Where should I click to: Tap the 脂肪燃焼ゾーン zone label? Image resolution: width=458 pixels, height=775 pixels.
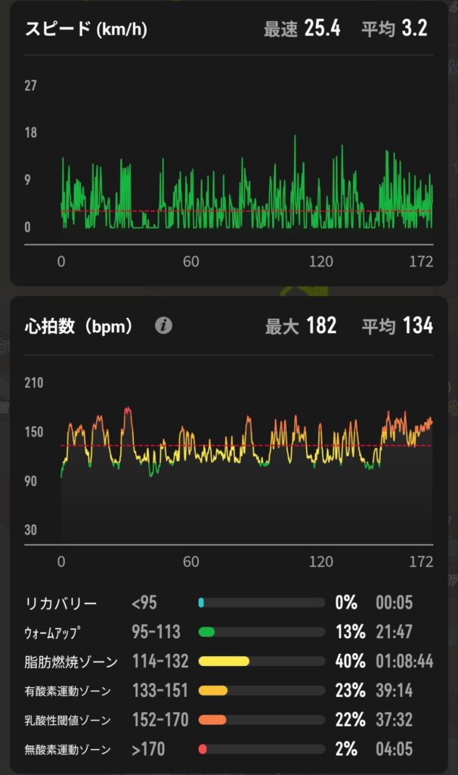pos(70,661)
